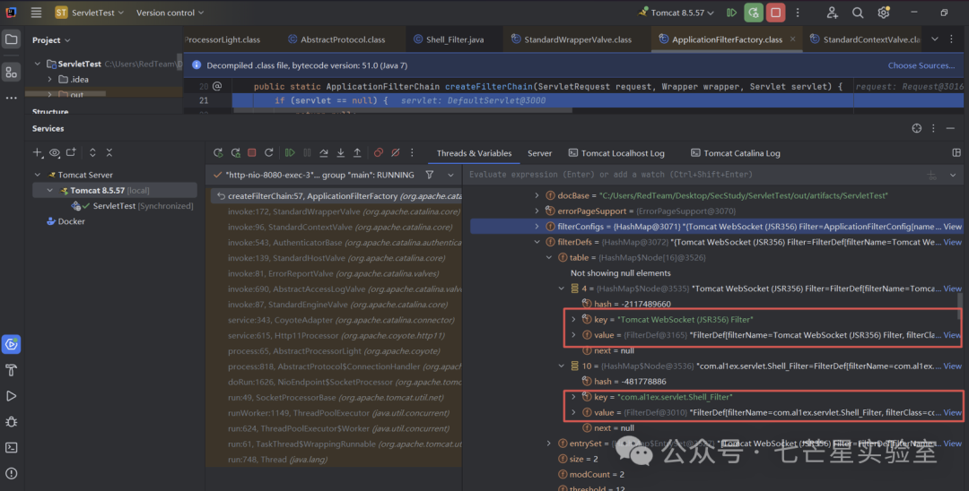Image resolution: width=969 pixels, height=491 pixels.
Task: Open the Services tool window icon
Action: point(11,344)
